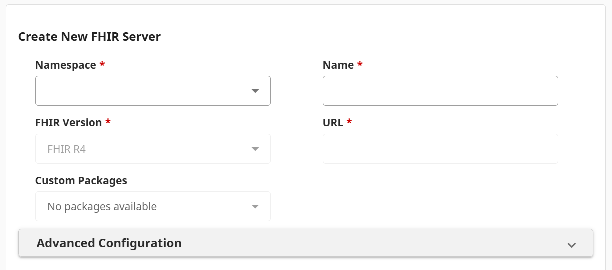Click the FHIR Version dropdown arrow icon
This screenshot has width=612, height=270.
pyautogui.click(x=255, y=149)
